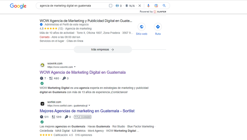Clear the search query with the X
This screenshot has height=140, width=247.
pyautogui.click(x=140, y=6)
